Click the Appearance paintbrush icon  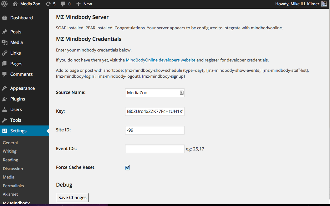(4, 88)
